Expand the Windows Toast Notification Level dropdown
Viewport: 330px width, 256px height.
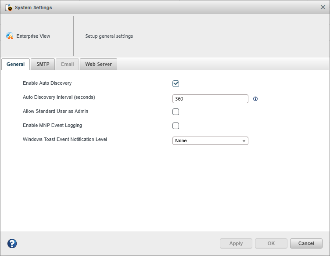pos(210,141)
